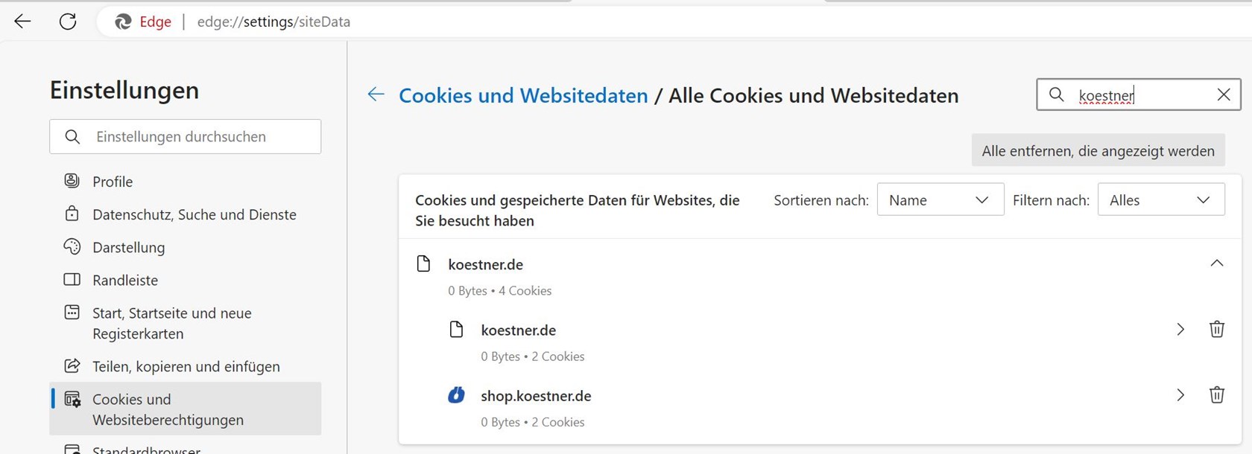The height and width of the screenshot is (454, 1252).
Task: Collapse the koestner.de group with chevron
Action: click(1217, 263)
